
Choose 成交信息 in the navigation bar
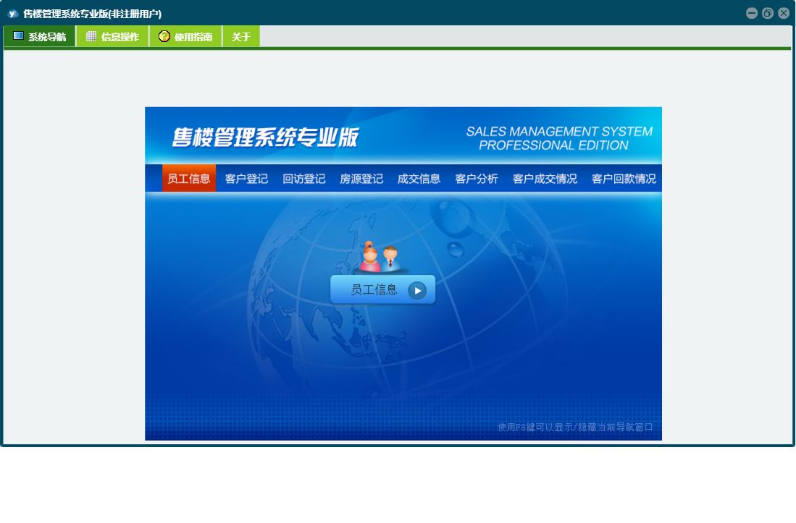(419, 179)
